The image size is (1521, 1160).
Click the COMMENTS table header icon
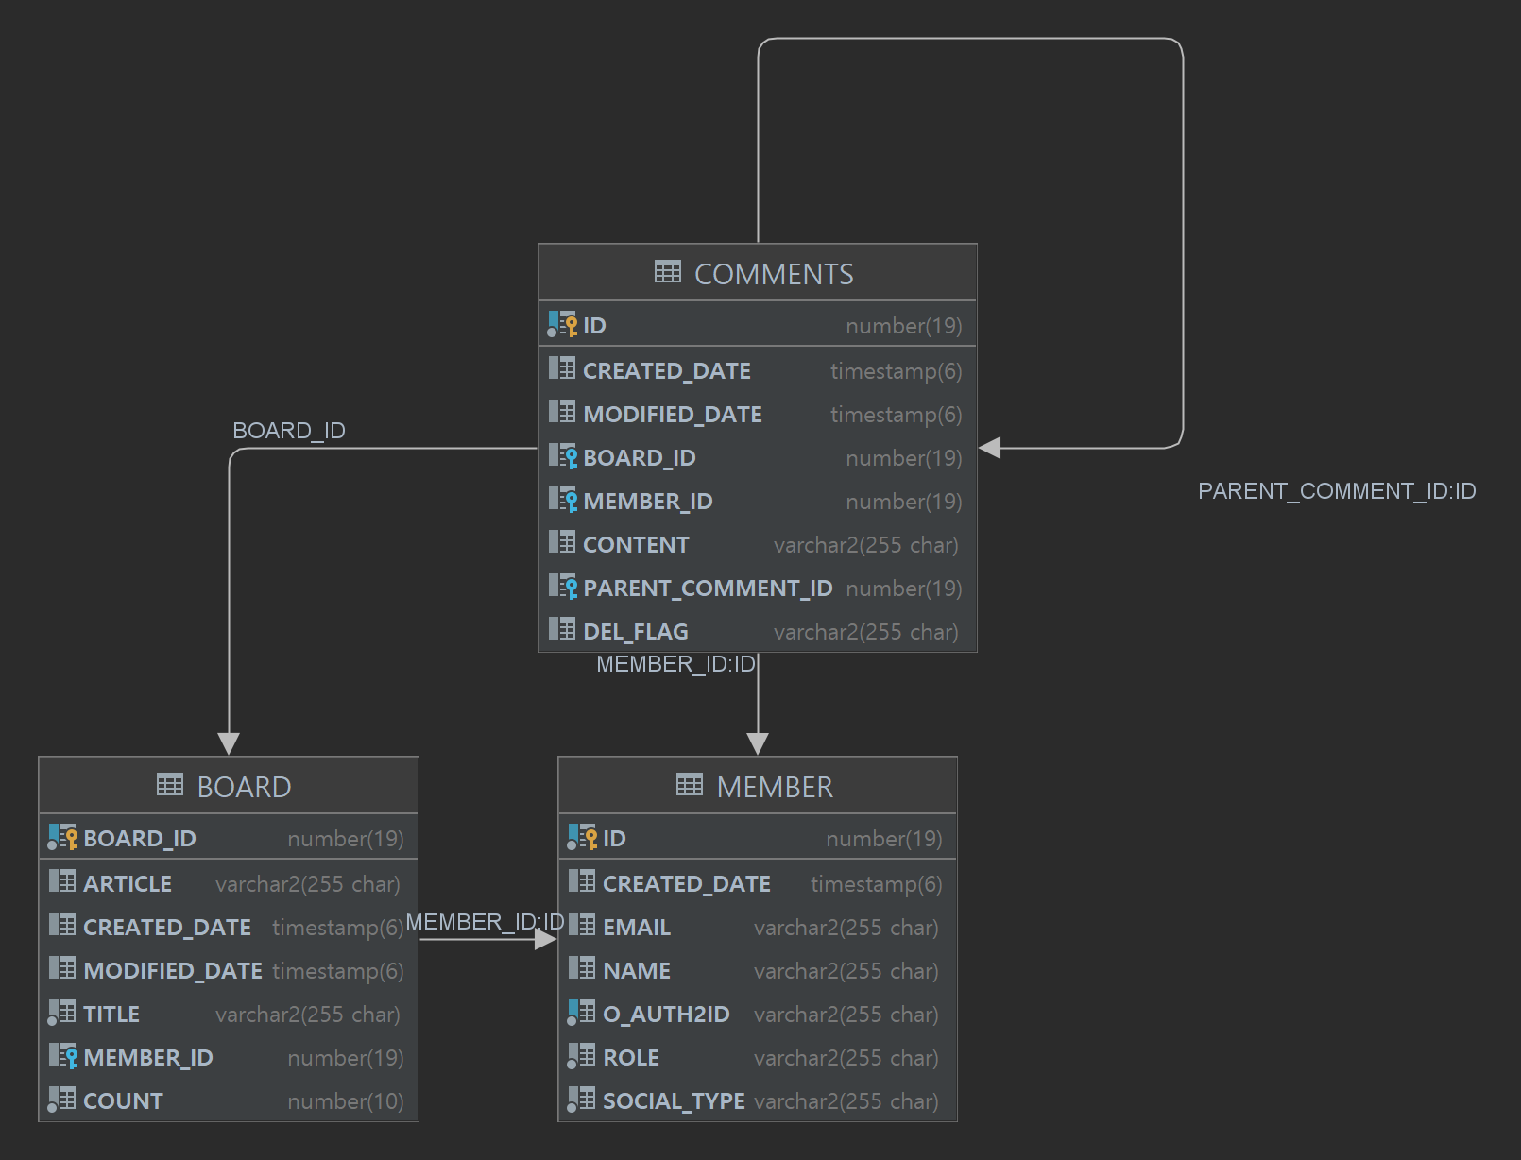(667, 273)
